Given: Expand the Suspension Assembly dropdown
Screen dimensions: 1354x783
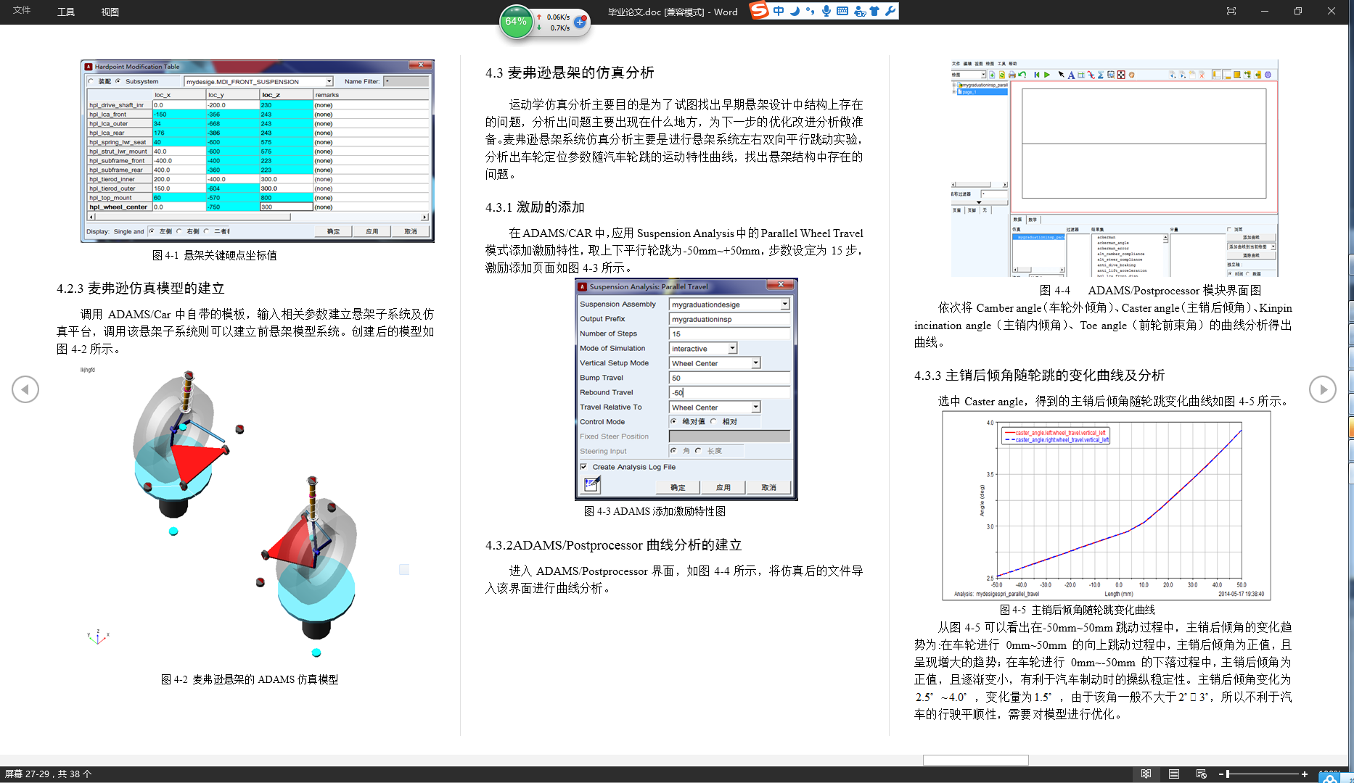Looking at the screenshot, I should click(784, 304).
